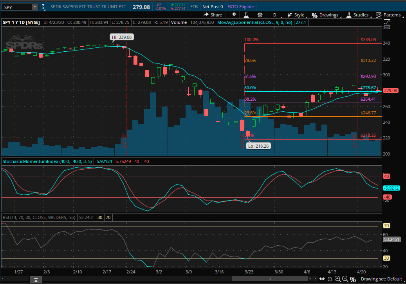The height and width of the screenshot is (284, 406).
Task: Click the flask icon next to the gear
Action: click(x=246, y=15)
